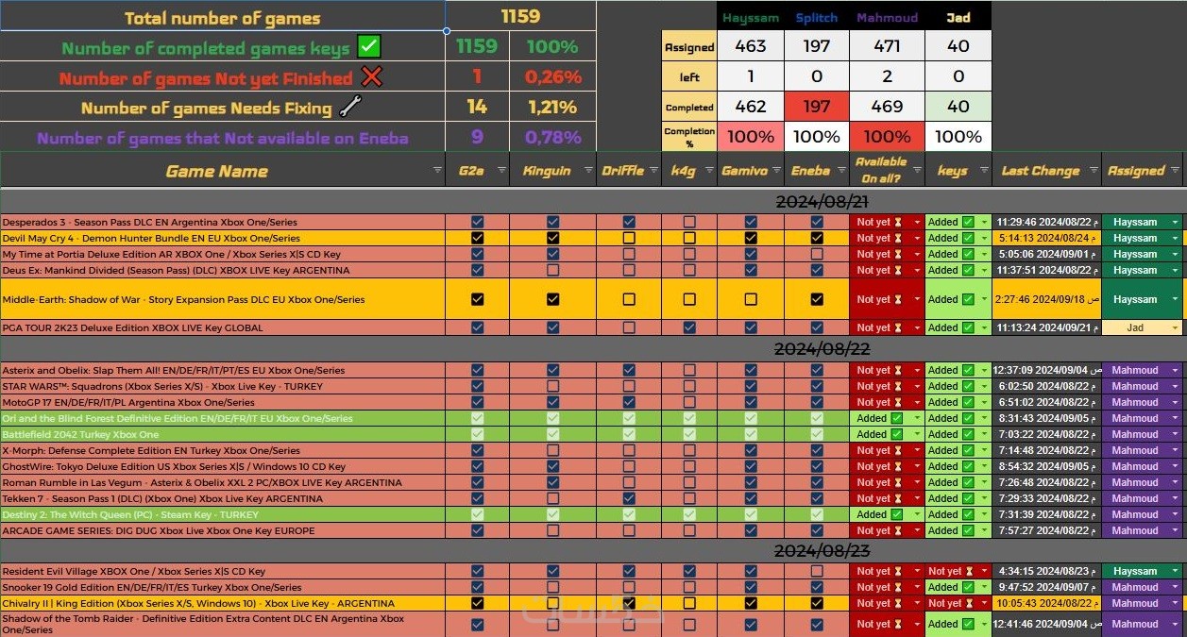Image resolution: width=1187 pixels, height=637 pixels.
Task: Select the 471 assigned cell for Mahmoud
Action: tap(887, 45)
